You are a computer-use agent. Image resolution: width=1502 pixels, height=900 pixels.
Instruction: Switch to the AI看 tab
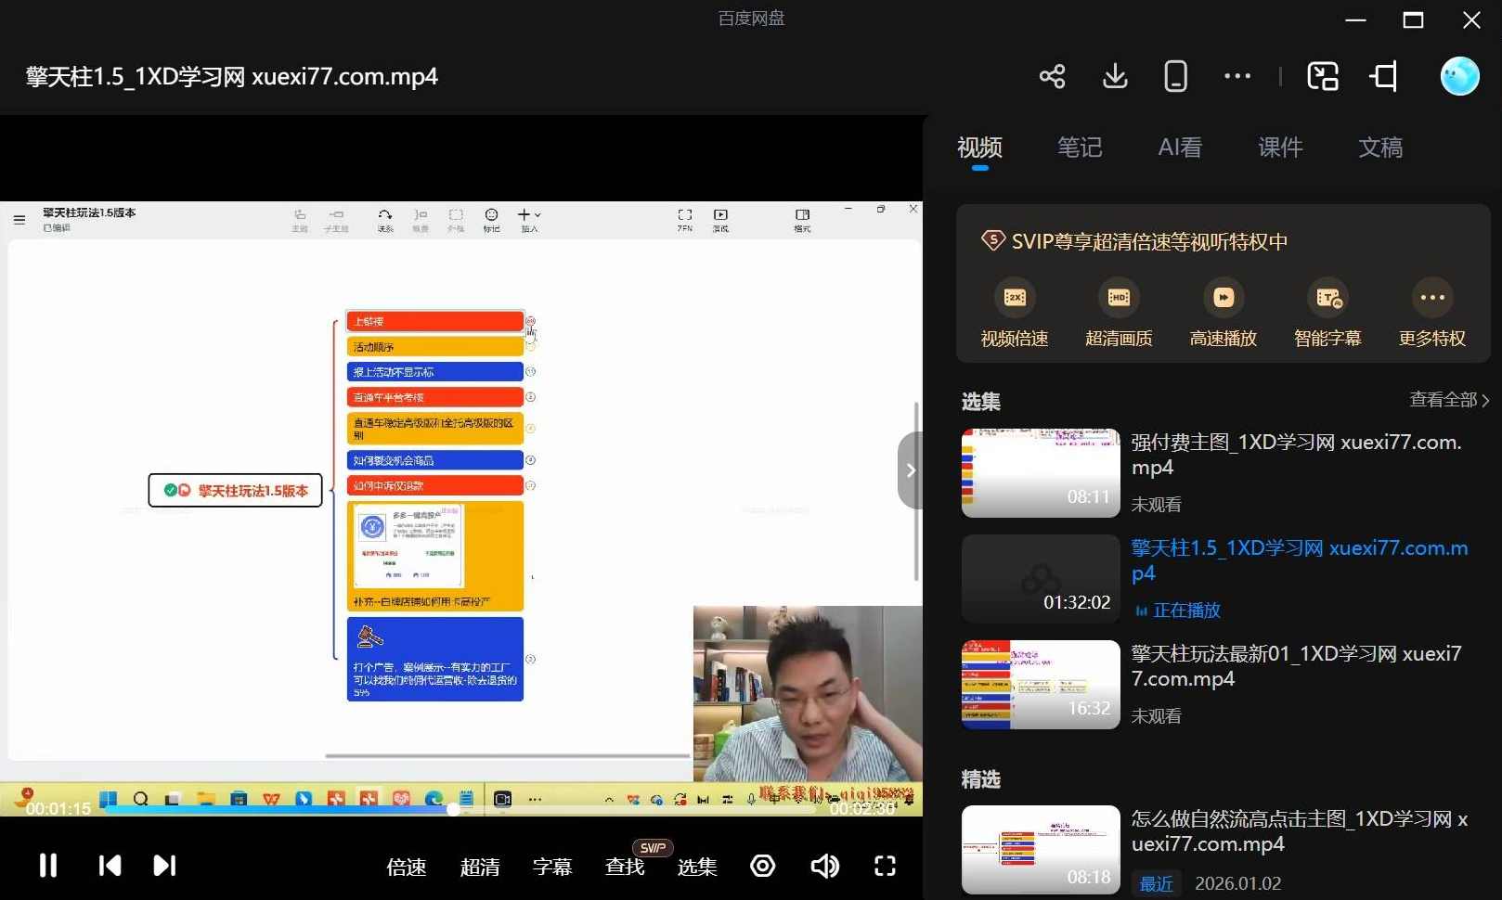(1179, 147)
